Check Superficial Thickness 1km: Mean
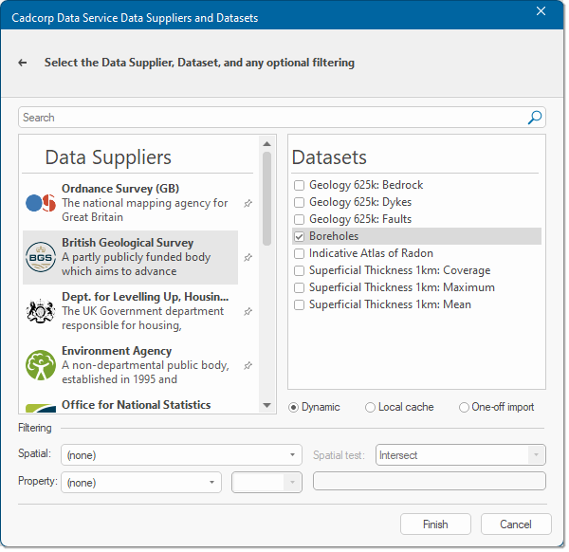 point(299,304)
